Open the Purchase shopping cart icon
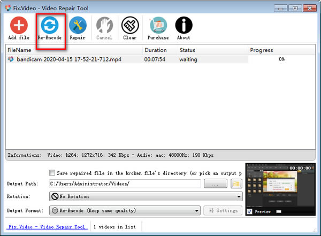Viewport: 321px width, 236px height. point(158,25)
